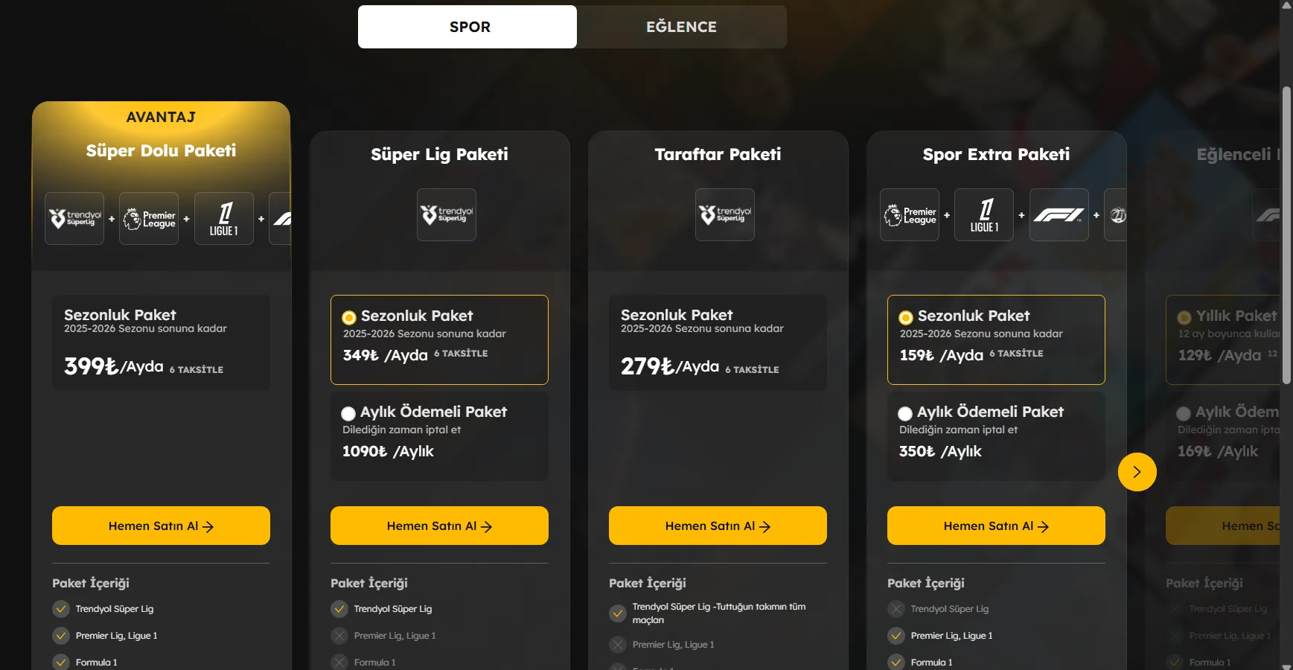The height and width of the screenshot is (670, 1293).
Task: Click Trendyol Süper Lig logo in Süper Dolu Paketi
Action: (x=74, y=219)
